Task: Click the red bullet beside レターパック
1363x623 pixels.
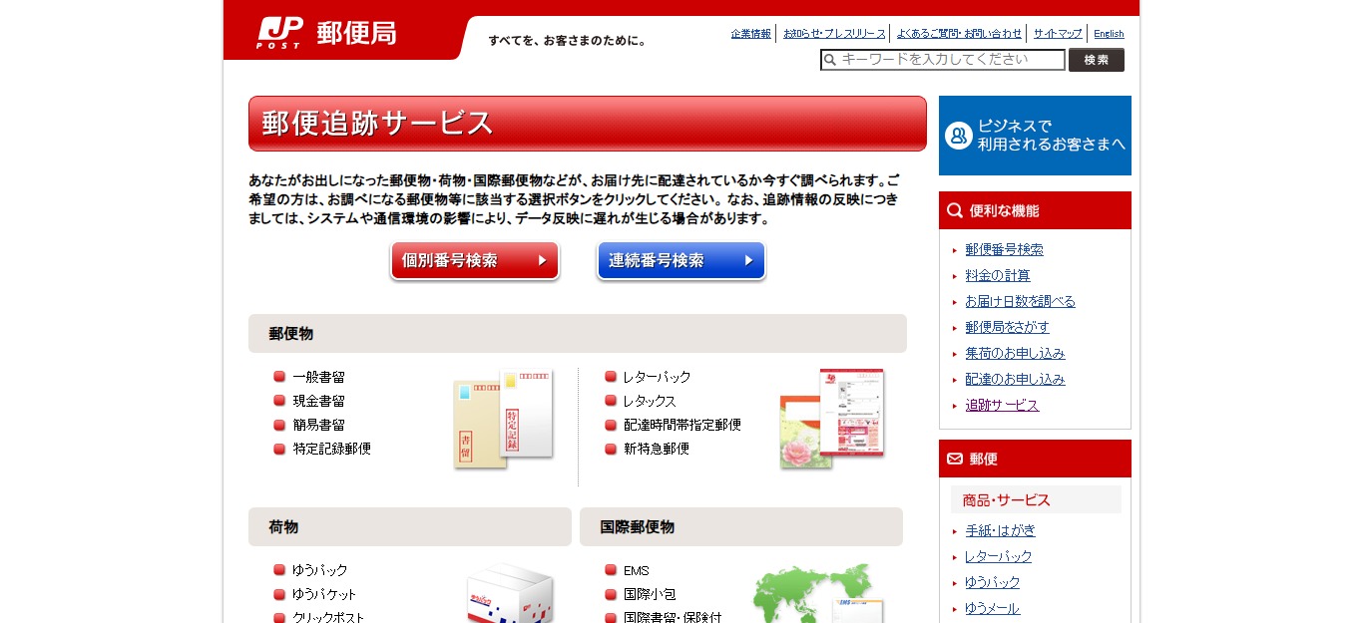Action: (611, 377)
